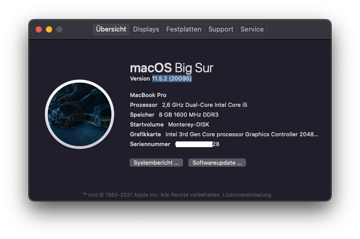Click the Seriennummer label
Screen dimensions: 360x239
coord(150,144)
